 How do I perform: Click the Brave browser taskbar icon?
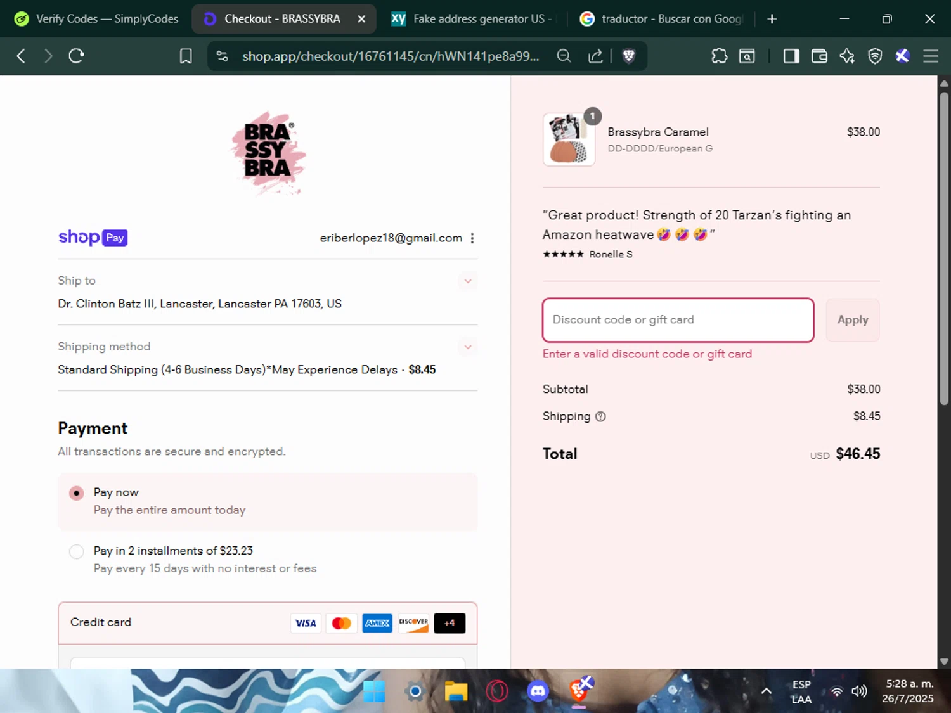(579, 690)
